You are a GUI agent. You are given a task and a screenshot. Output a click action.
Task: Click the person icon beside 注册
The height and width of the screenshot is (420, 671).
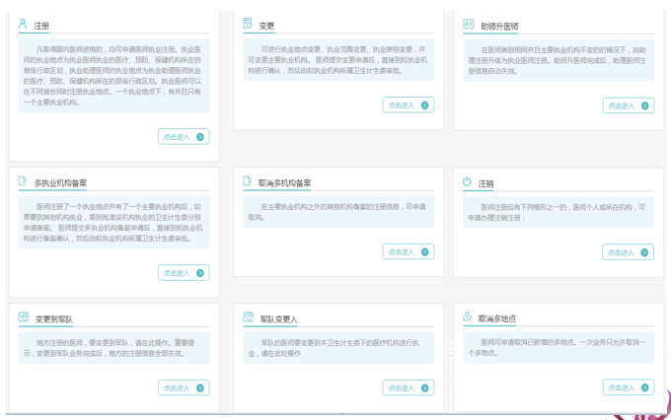[23, 24]
